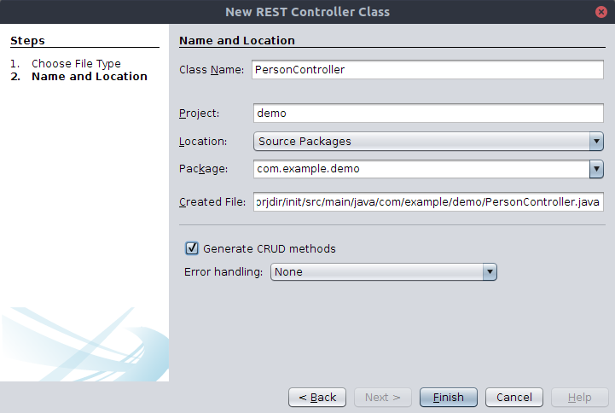Image resolution: width=615 pixels, height=413 pixels.
Task: Select step 1 Choose File Type
Action: pos(76,63)
